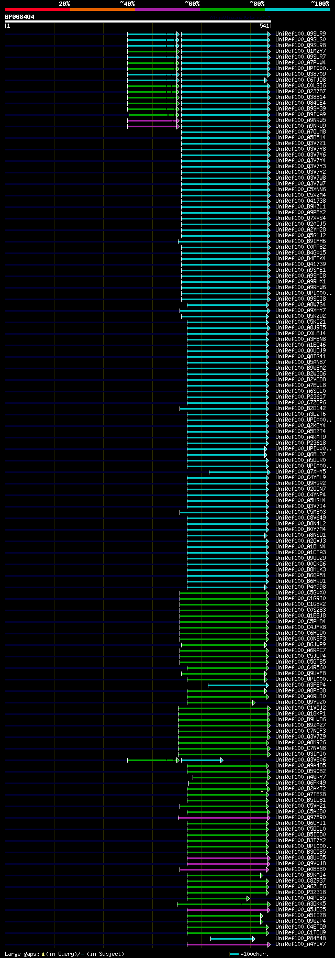Screen dimensions: 335x958
Task: Click the purple alignment bar for UniRef100_Q975R0
Action: pos(224,818)
